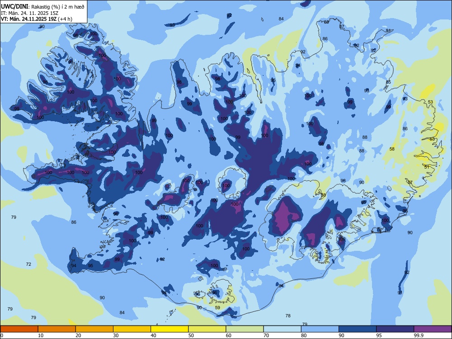
Task: Click the purple legend swatch above 99.9
Action: pyautogui.click(x=433, y=329)
